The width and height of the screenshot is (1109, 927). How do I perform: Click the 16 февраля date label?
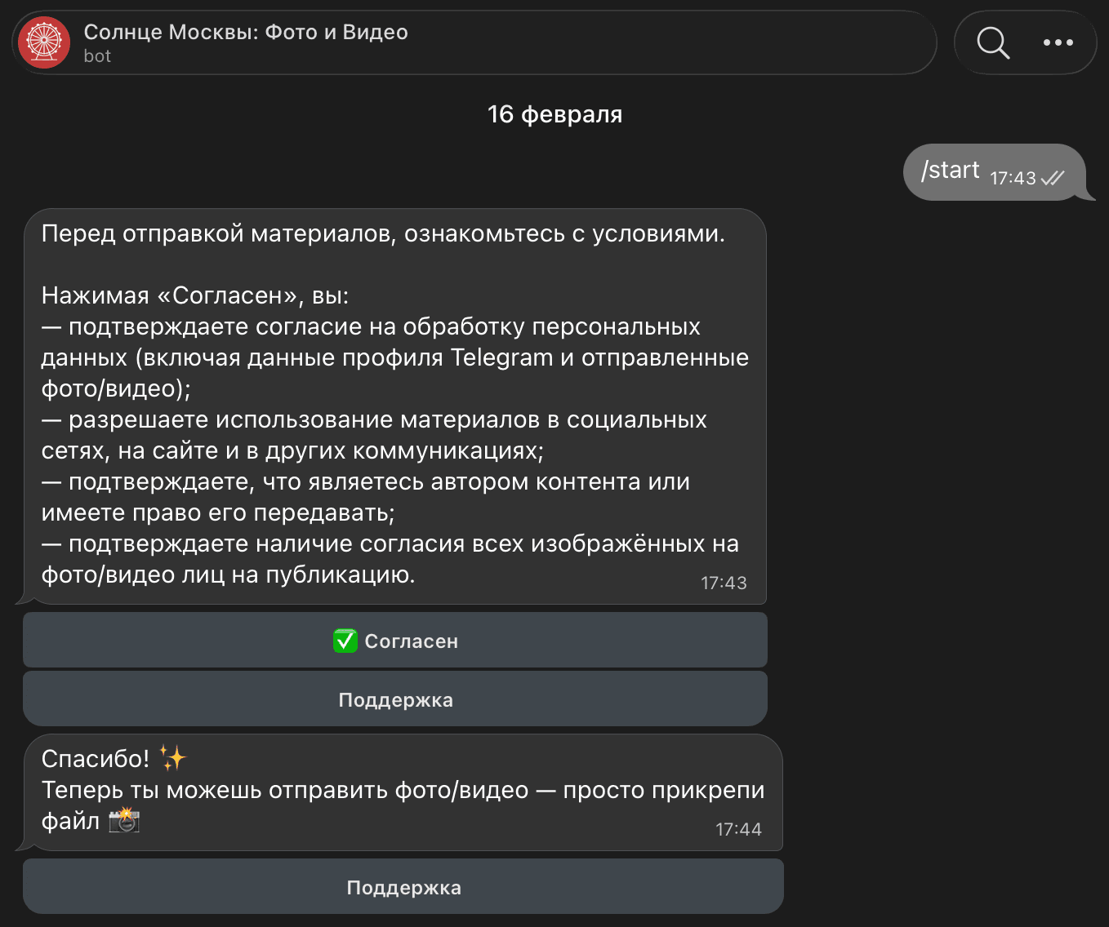(x=554, y=114)
